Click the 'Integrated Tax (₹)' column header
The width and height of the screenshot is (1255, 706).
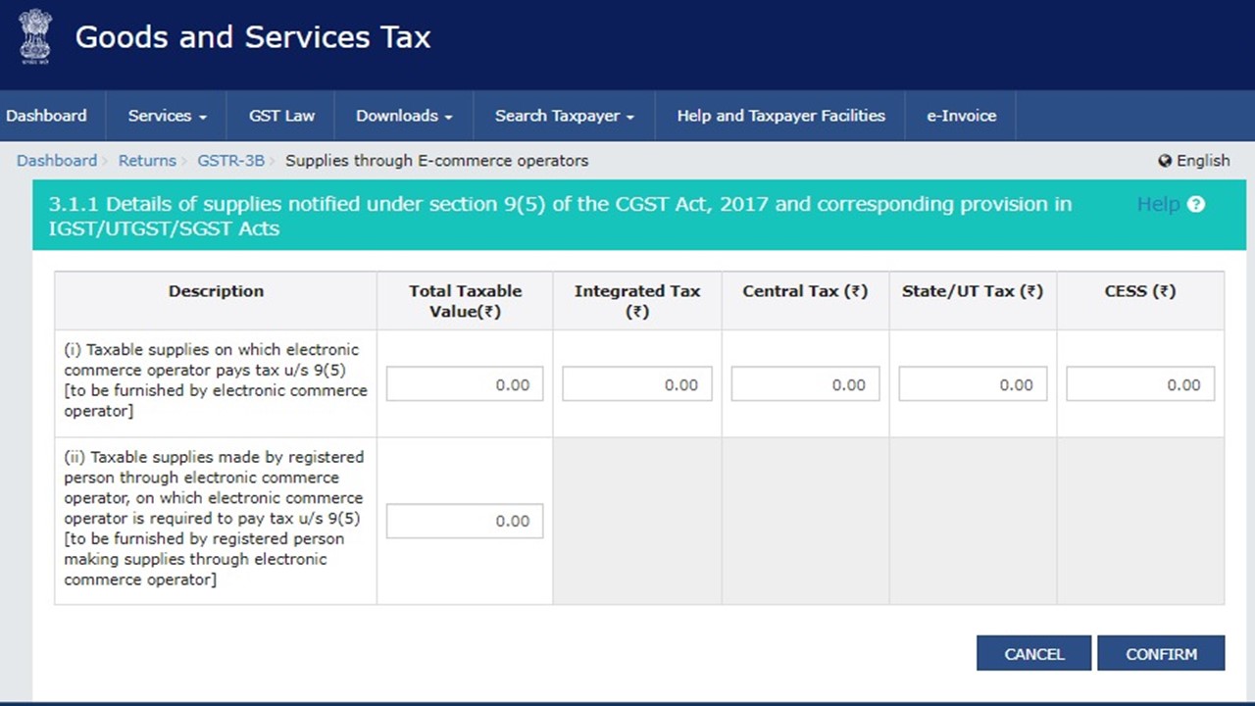(637, 301)
